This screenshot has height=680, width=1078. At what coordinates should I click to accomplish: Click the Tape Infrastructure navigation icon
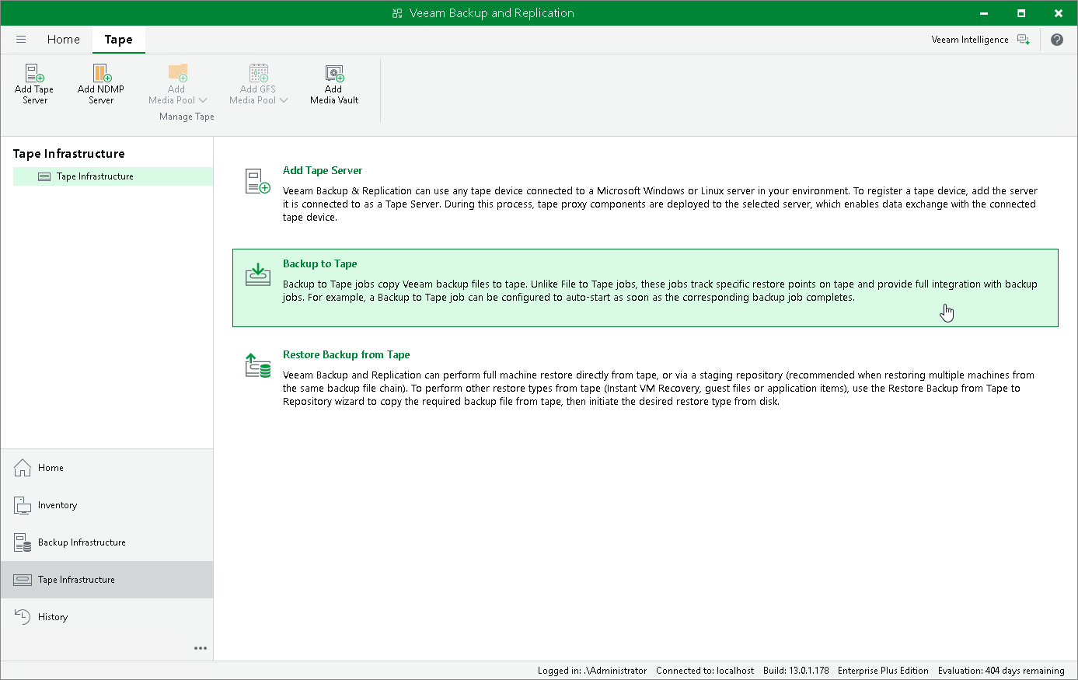(23, 580)
